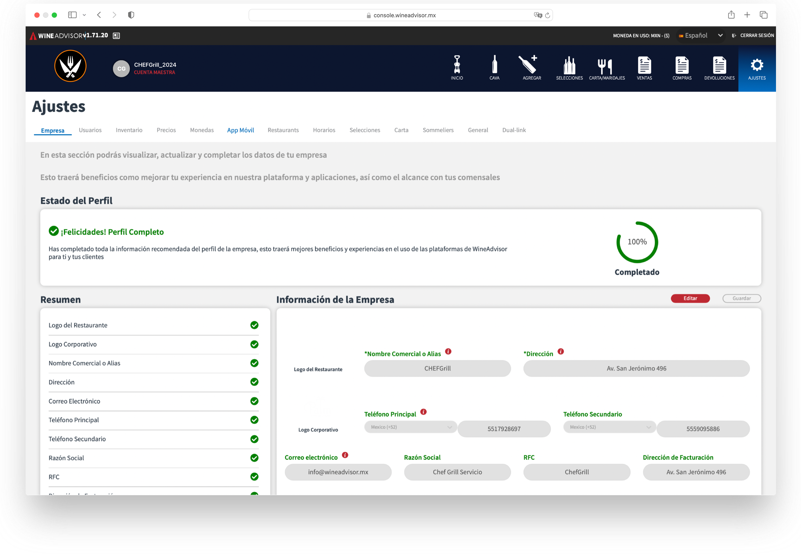Switch to the Usuarios tab
Viewport: 801px width, 557px height.
90,130
